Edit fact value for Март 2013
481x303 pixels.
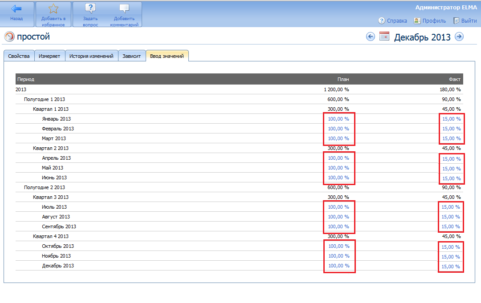(x=451, y=138)
